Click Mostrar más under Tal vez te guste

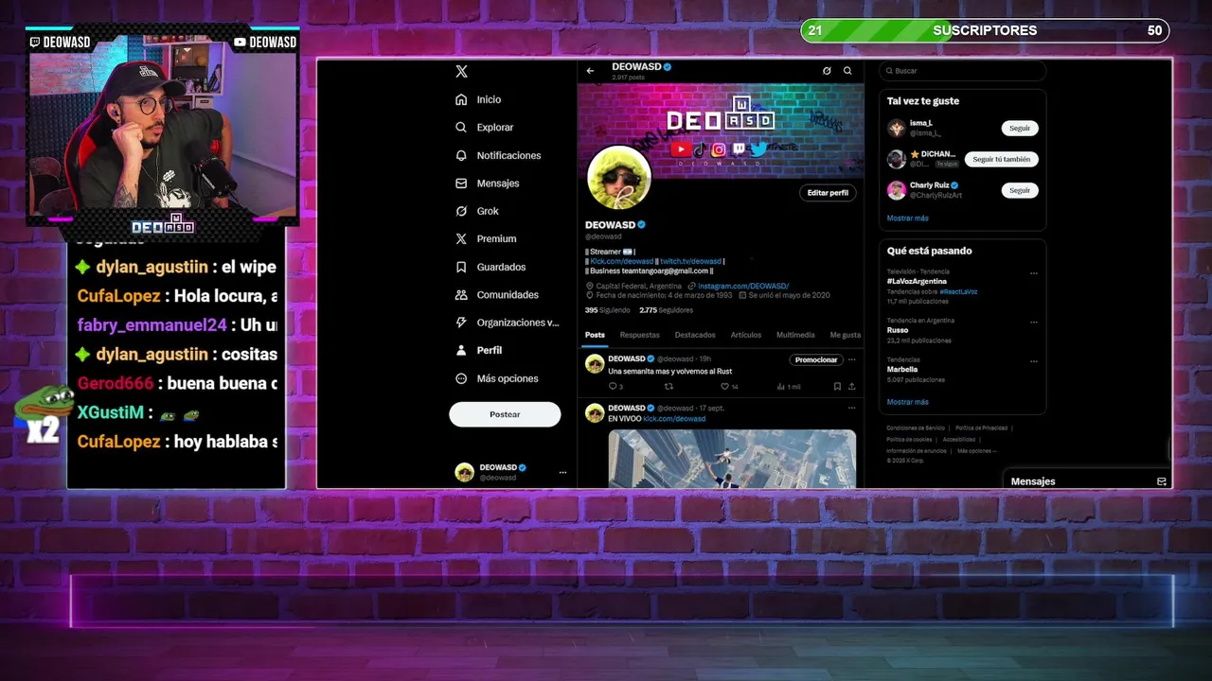[x=907, y=218]
